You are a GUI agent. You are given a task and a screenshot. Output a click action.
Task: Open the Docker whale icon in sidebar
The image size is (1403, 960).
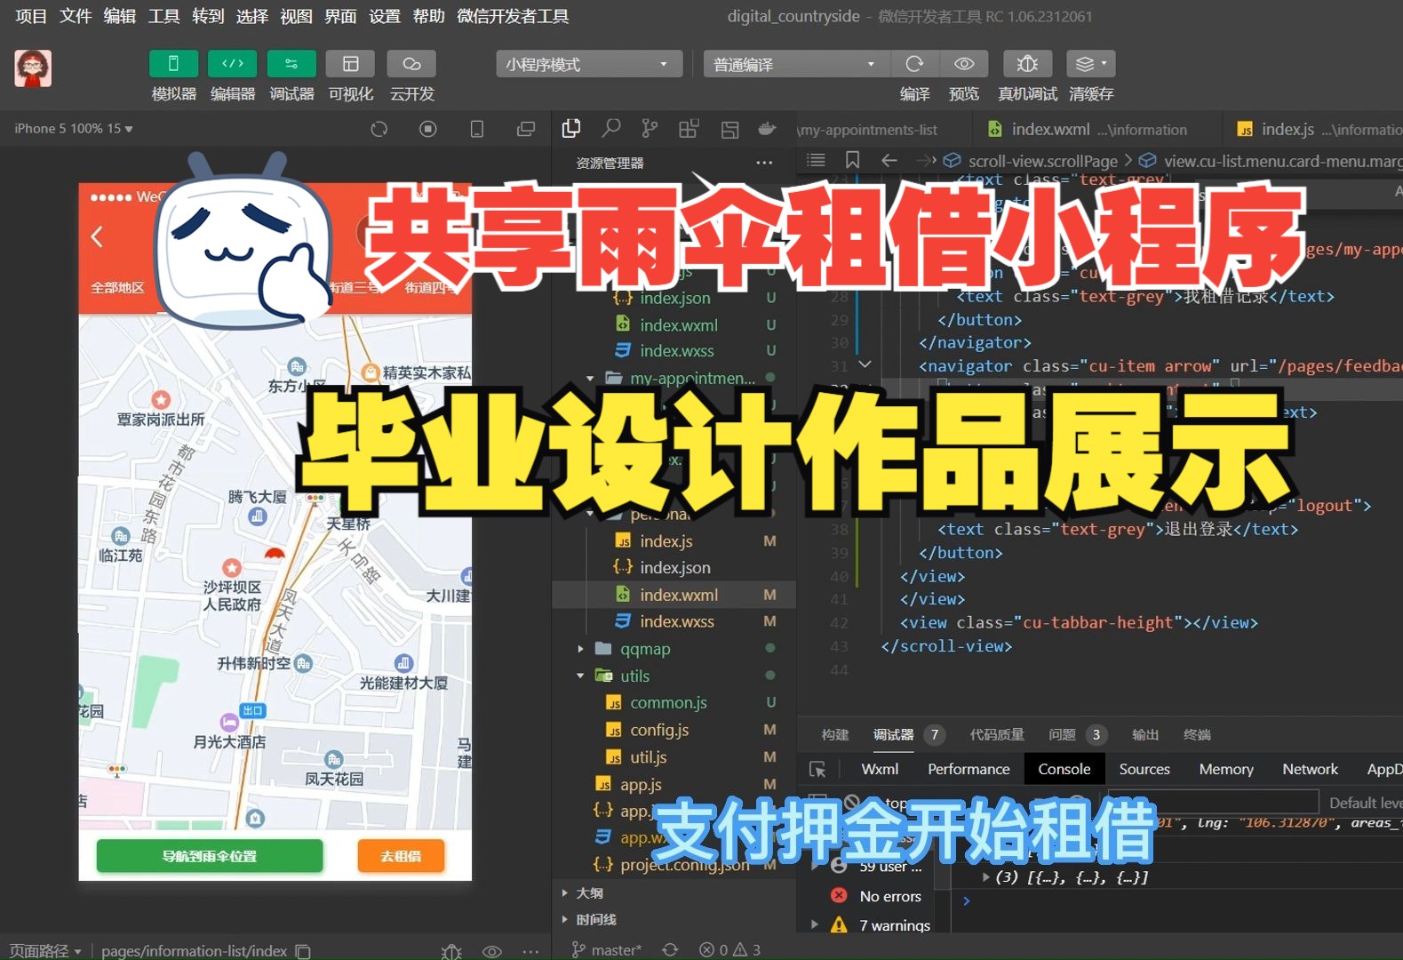point(767,129)
